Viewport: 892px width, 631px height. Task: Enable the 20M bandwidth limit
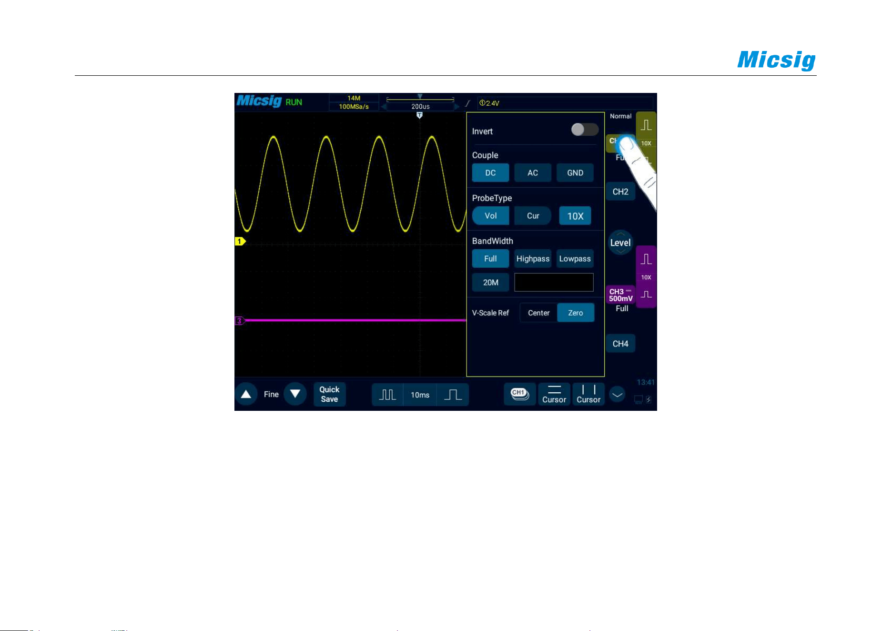(490, 282)
